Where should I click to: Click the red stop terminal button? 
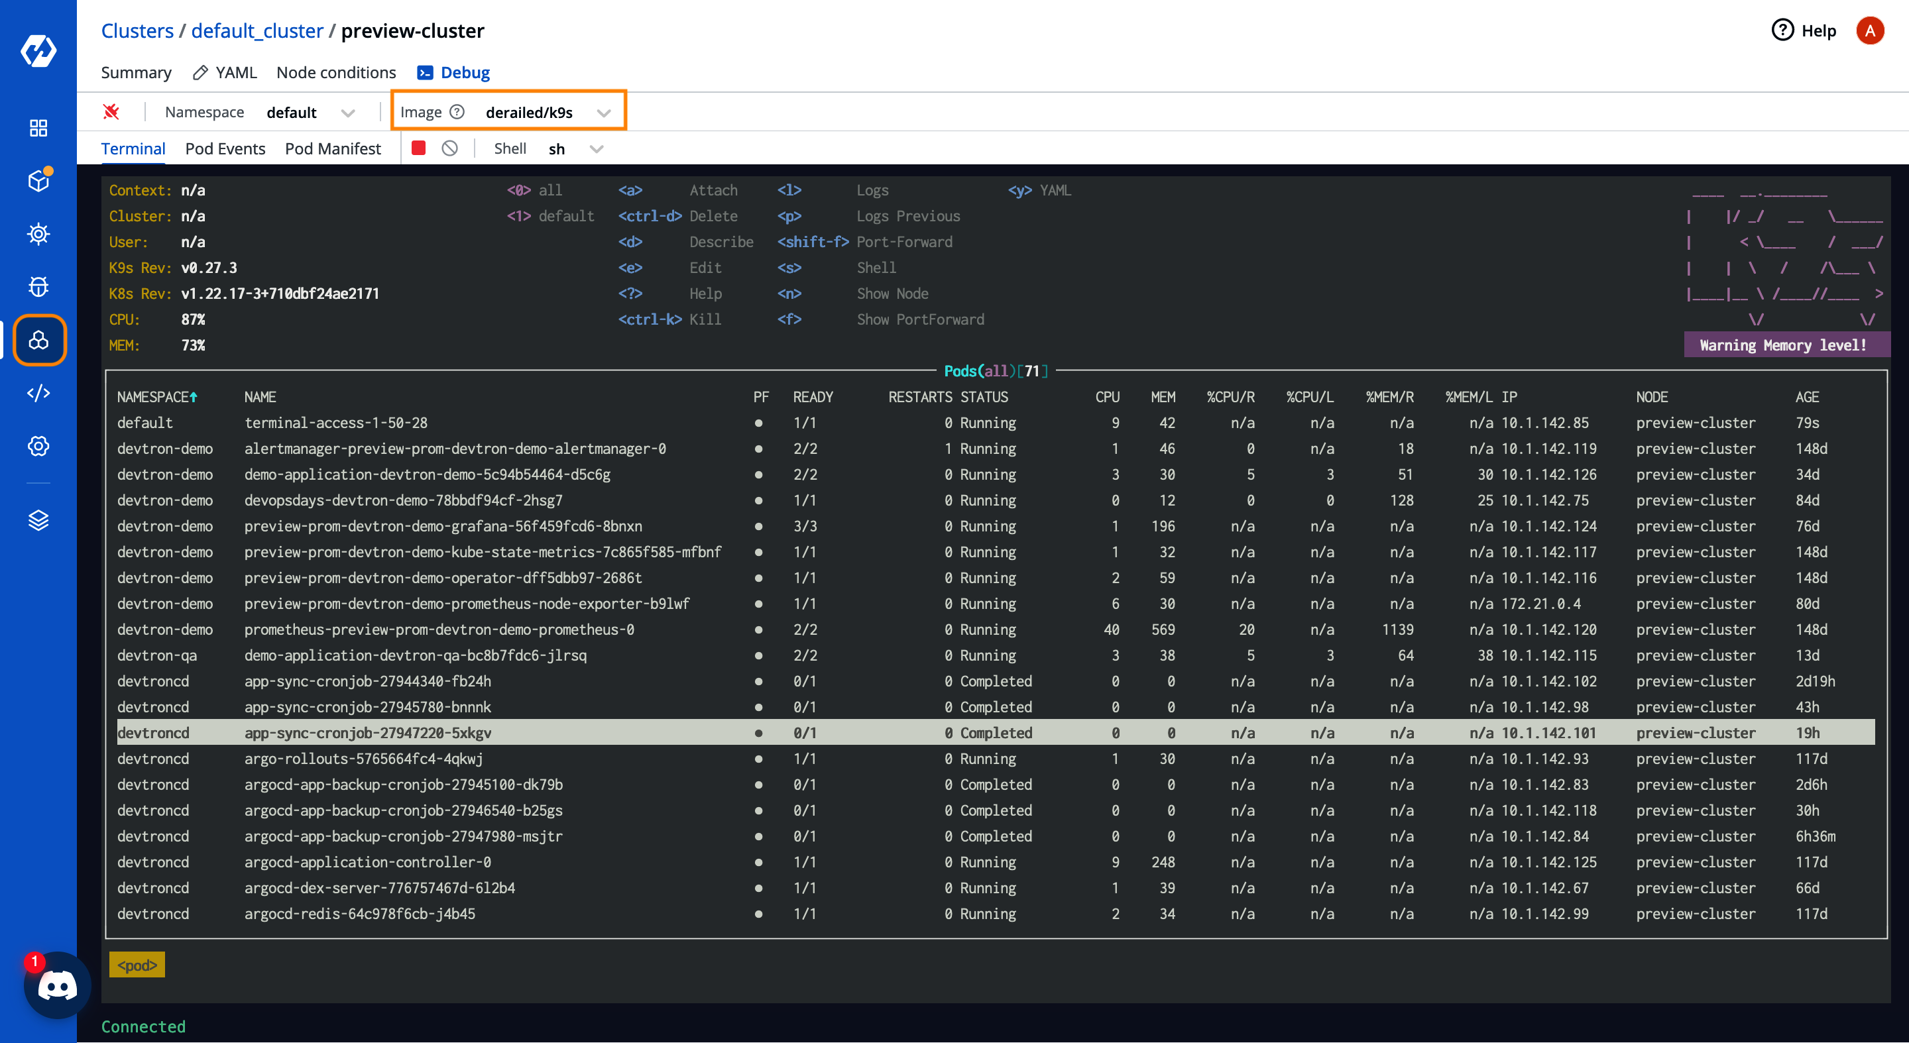pyautogui.click(x=419, y=148)
